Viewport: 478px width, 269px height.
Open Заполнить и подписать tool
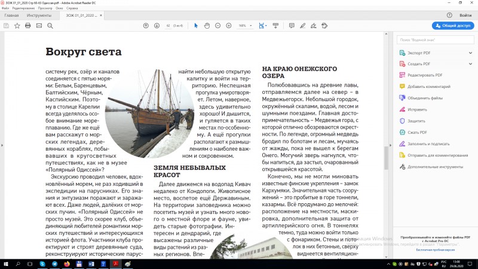pyautogui.click(x=424, y=143)
